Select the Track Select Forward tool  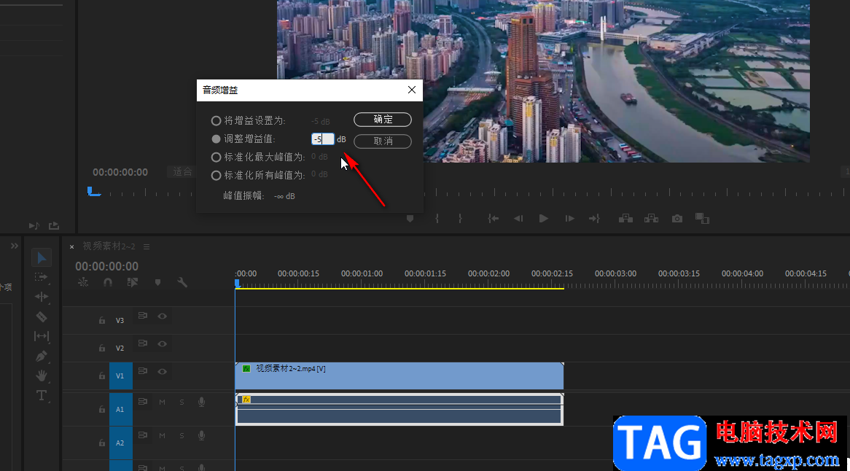pos(42,277)
